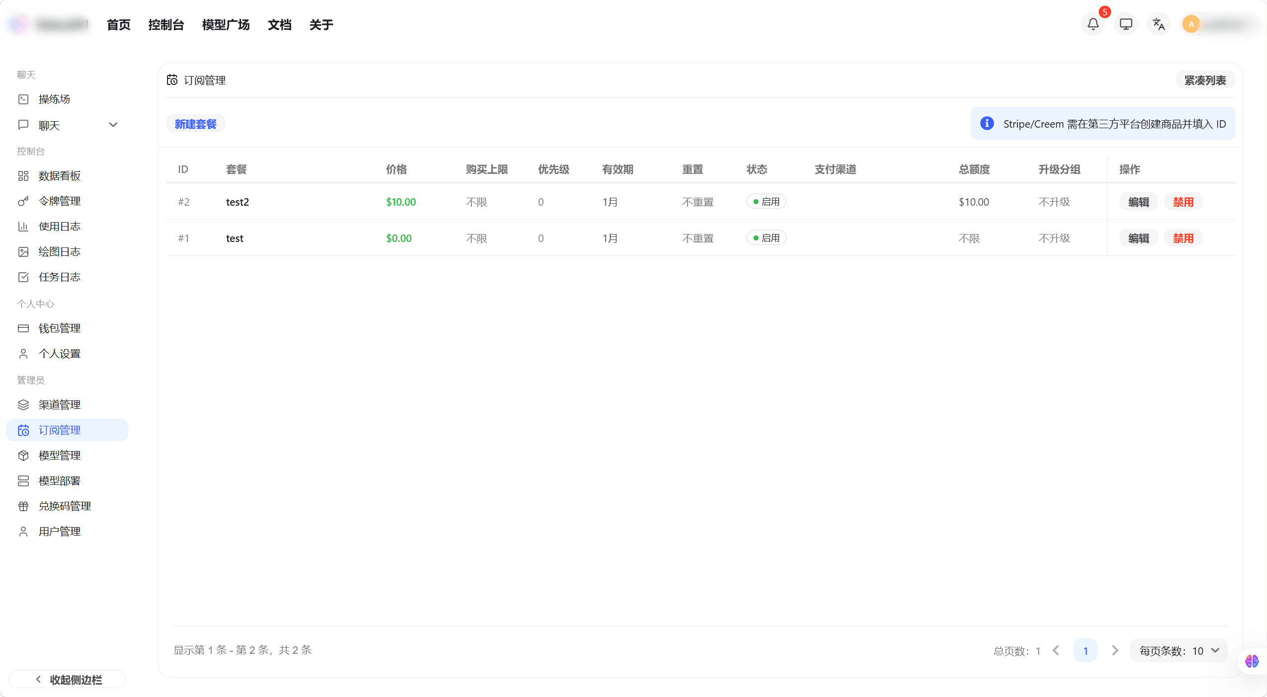
Task: Go to the next page arrow
Action: point(1115,650)
